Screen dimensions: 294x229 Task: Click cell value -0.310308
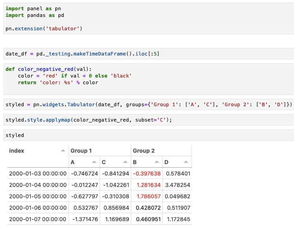pyautogui.click(x=115, y=196)
